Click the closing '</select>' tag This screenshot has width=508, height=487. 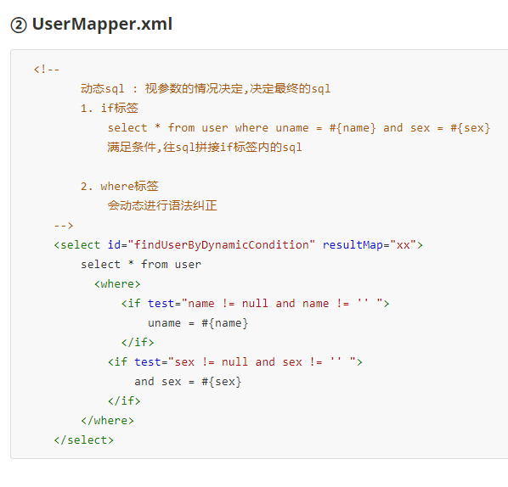[83, 440]
